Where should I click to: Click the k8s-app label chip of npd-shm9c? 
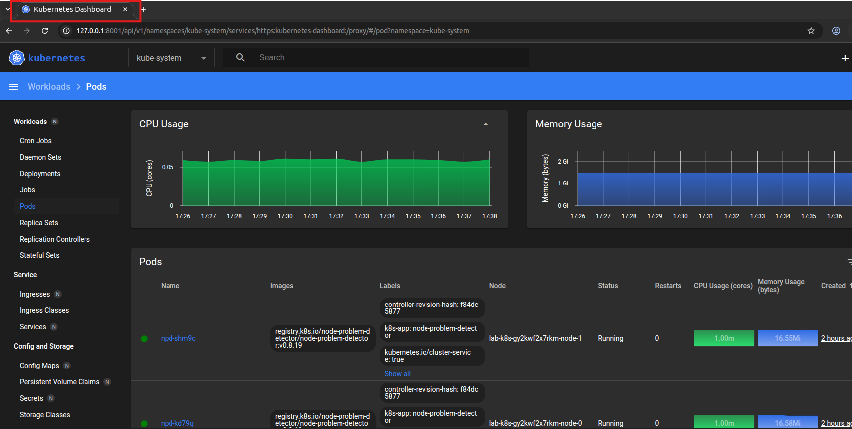[432, 332]
